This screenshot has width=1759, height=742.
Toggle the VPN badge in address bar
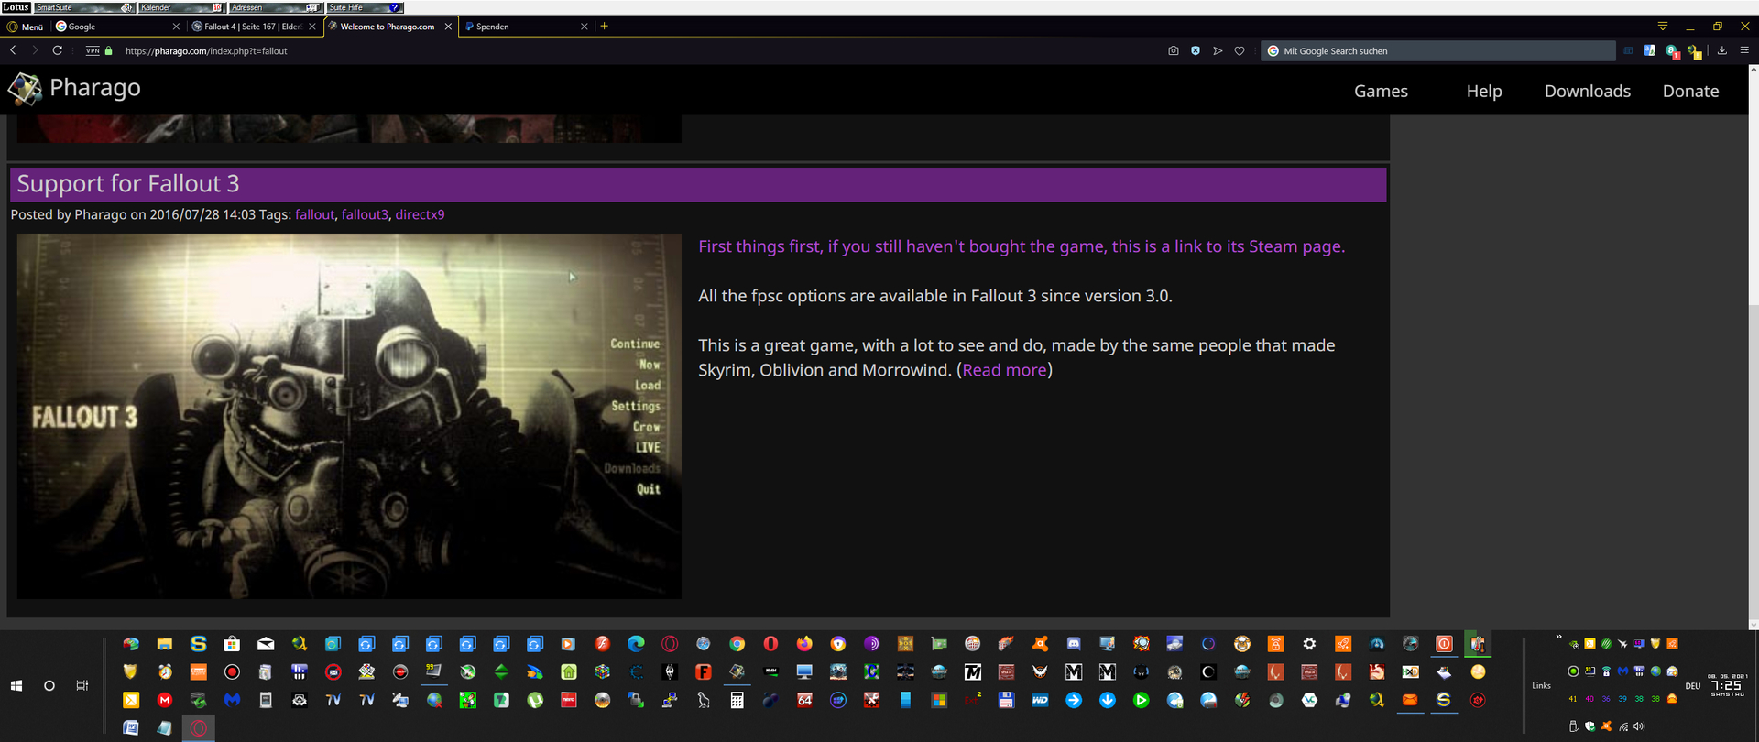tap(93, 51)
